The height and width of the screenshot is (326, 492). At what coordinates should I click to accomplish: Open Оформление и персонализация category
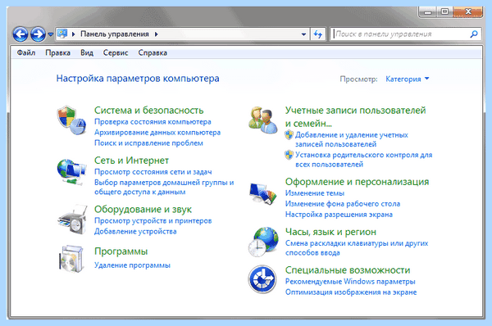(357, 182)
